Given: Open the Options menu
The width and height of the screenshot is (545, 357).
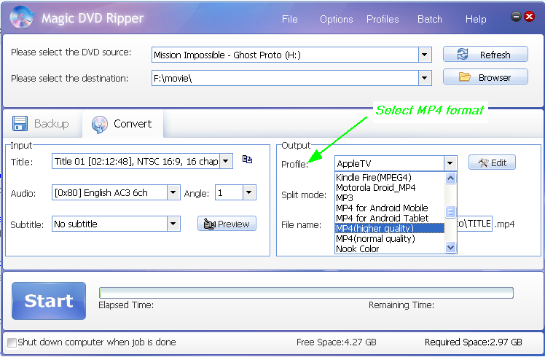Looking at the screenshot, I should coord(336,19).
